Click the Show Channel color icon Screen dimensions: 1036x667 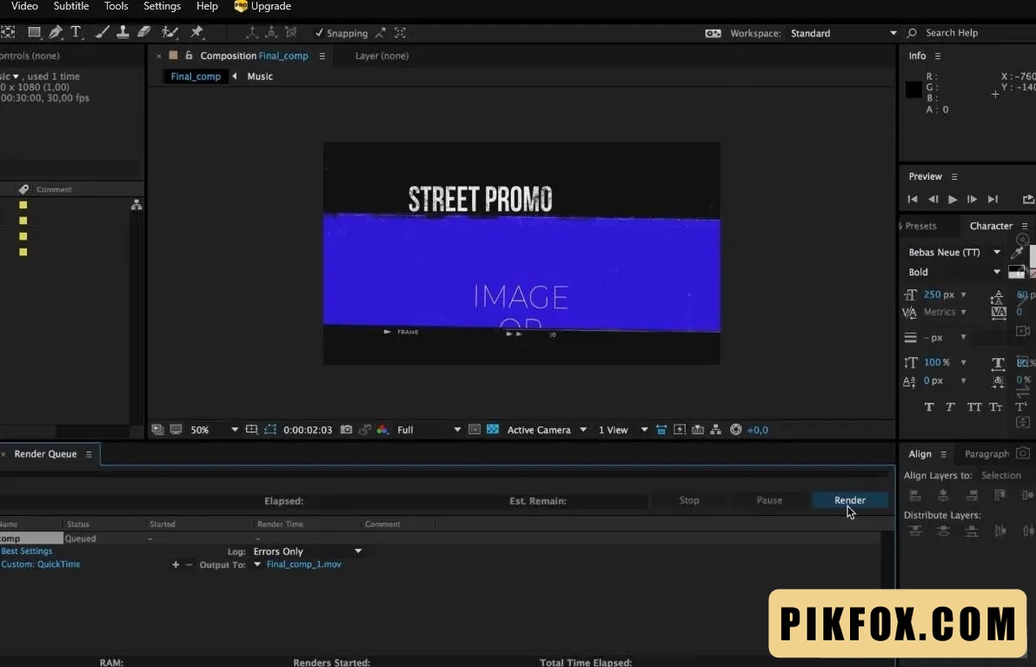click(382, 429)
